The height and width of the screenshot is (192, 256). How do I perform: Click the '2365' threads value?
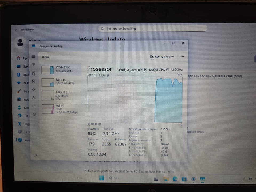[x=106, y=144]
